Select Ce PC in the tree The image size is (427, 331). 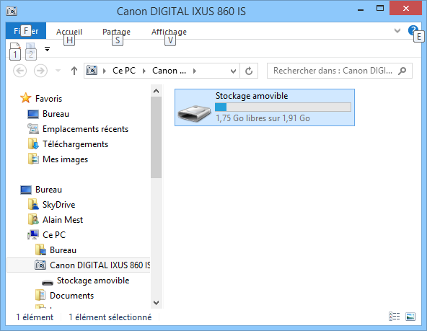(x=54, y=235)
